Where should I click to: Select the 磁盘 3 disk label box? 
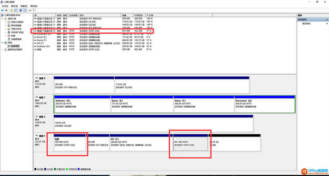[x=43, y=143]
